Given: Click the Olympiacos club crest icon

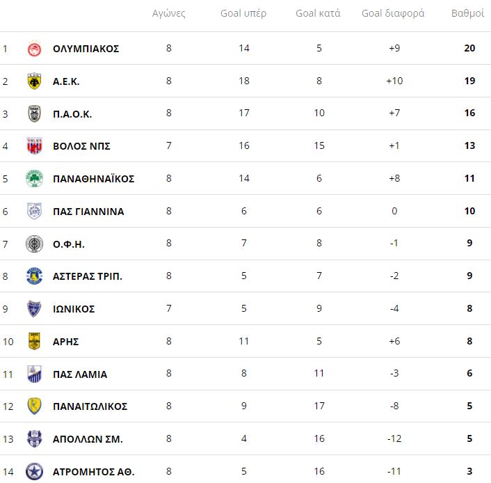Looking at the screenshot, I should click(x=34, y=49).
